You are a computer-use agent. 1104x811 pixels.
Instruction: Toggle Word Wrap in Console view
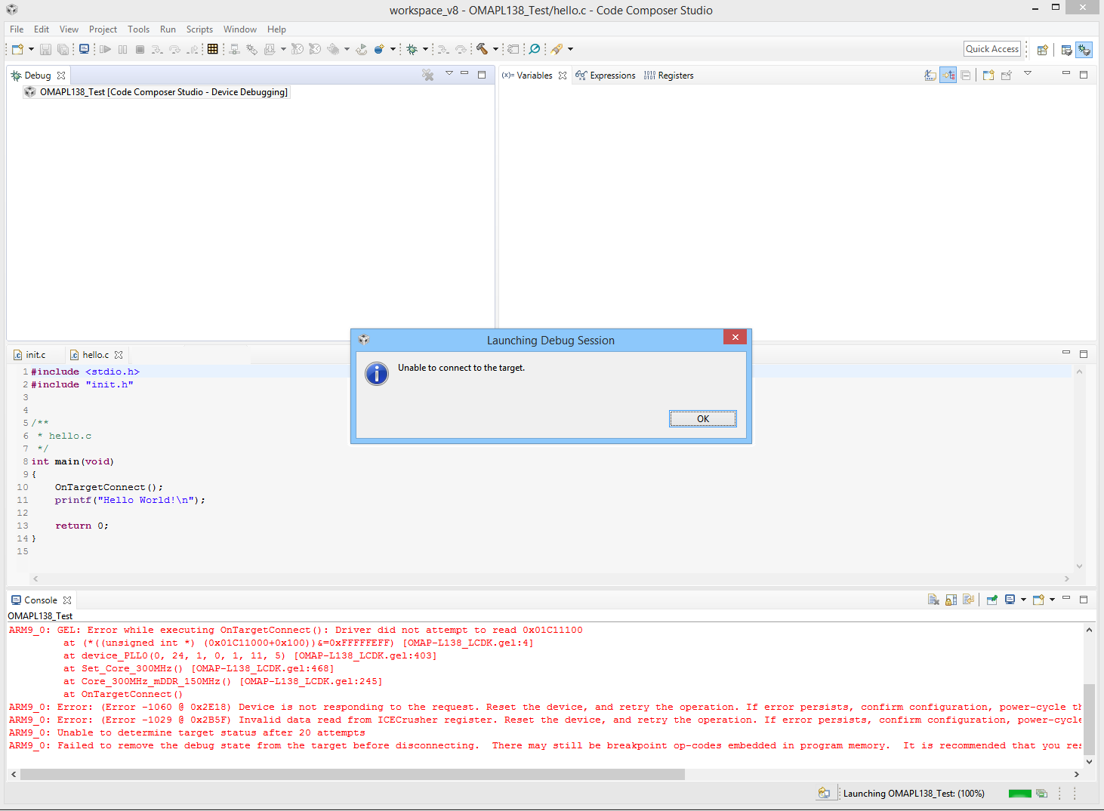pyautogui.click(x=968, y=600)
